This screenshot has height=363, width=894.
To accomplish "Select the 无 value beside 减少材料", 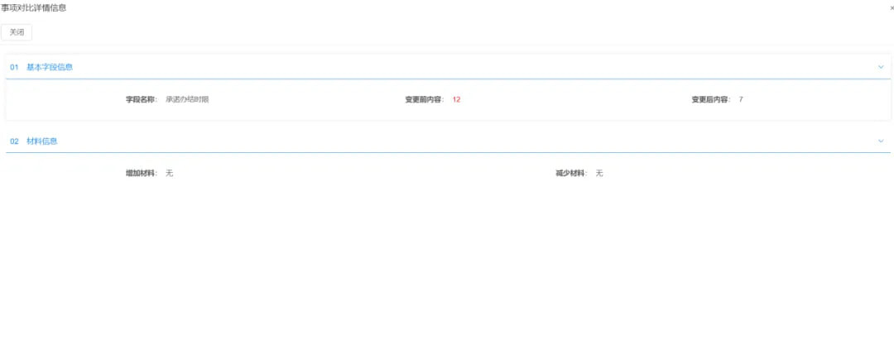I will [x=600, y=174].
